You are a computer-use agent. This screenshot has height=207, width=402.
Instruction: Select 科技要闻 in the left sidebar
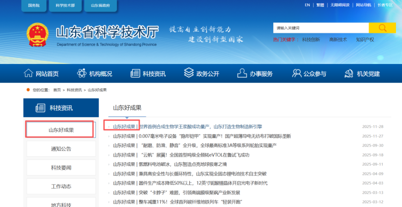61,168
